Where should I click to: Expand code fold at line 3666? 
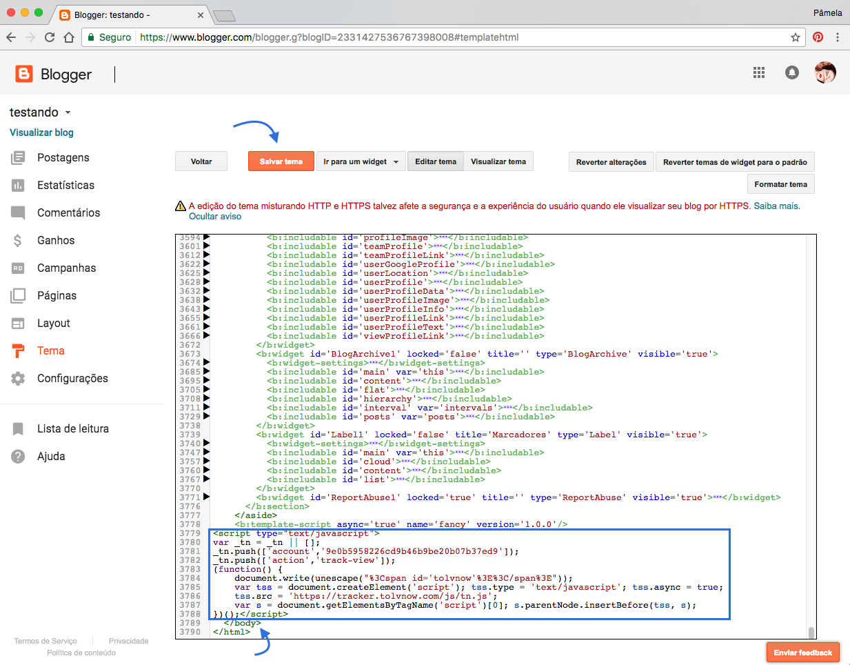pos(206,336)
